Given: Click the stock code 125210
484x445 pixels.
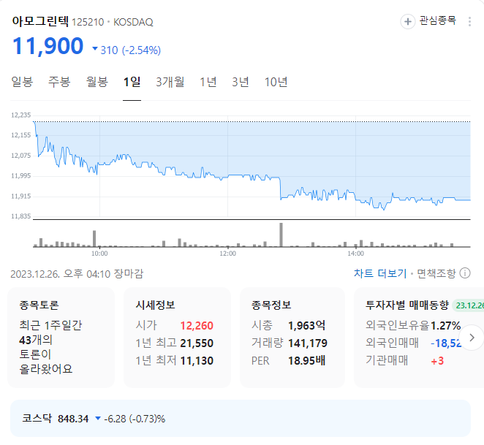Looking at the screenshot, I should [x=88, y=22].
